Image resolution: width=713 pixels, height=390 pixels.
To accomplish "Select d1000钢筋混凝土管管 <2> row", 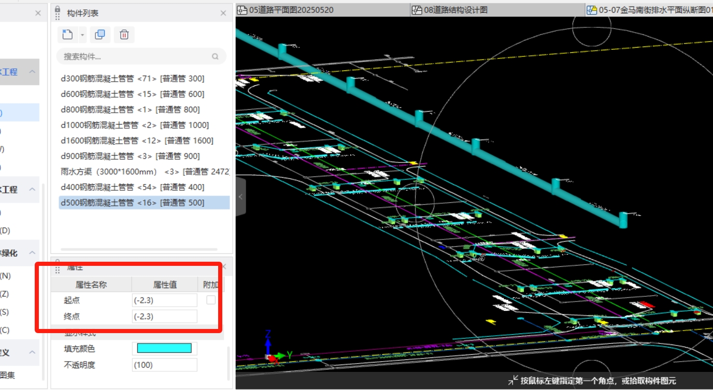I will [x=144, y=125].
